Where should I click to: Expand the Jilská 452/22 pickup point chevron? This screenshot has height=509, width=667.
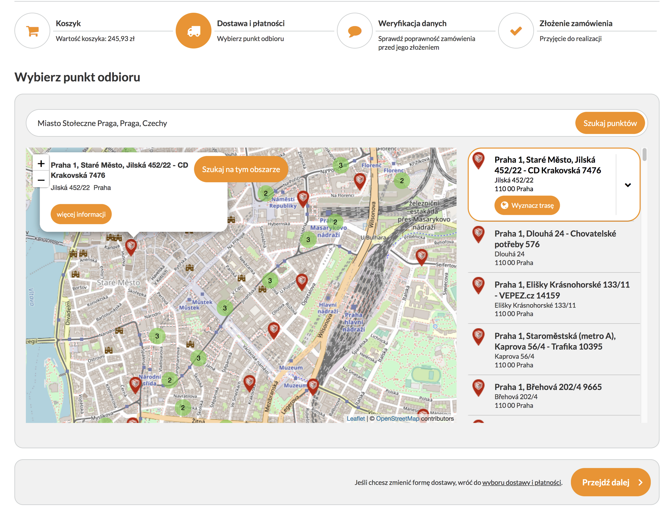pos(628,185)
